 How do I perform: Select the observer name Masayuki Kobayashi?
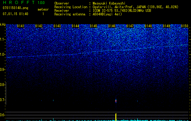click(x=109, y=3)
